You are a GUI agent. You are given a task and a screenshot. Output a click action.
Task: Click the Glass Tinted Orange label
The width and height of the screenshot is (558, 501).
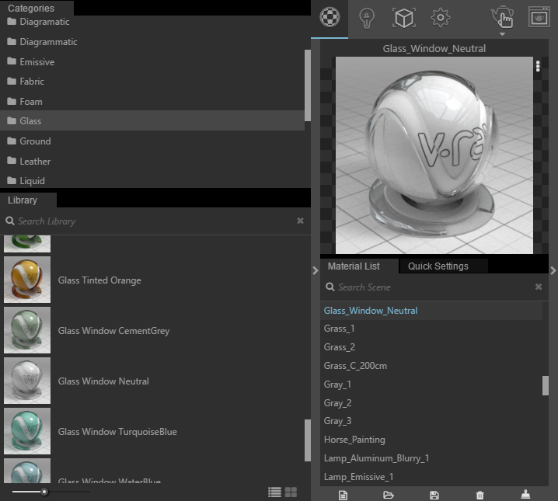pyautogui.click(x=99, y=280)
